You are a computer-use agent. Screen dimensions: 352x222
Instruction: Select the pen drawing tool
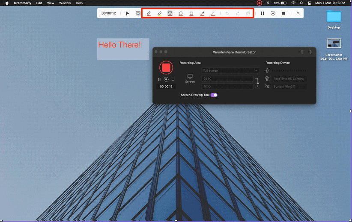click(149, 13)
